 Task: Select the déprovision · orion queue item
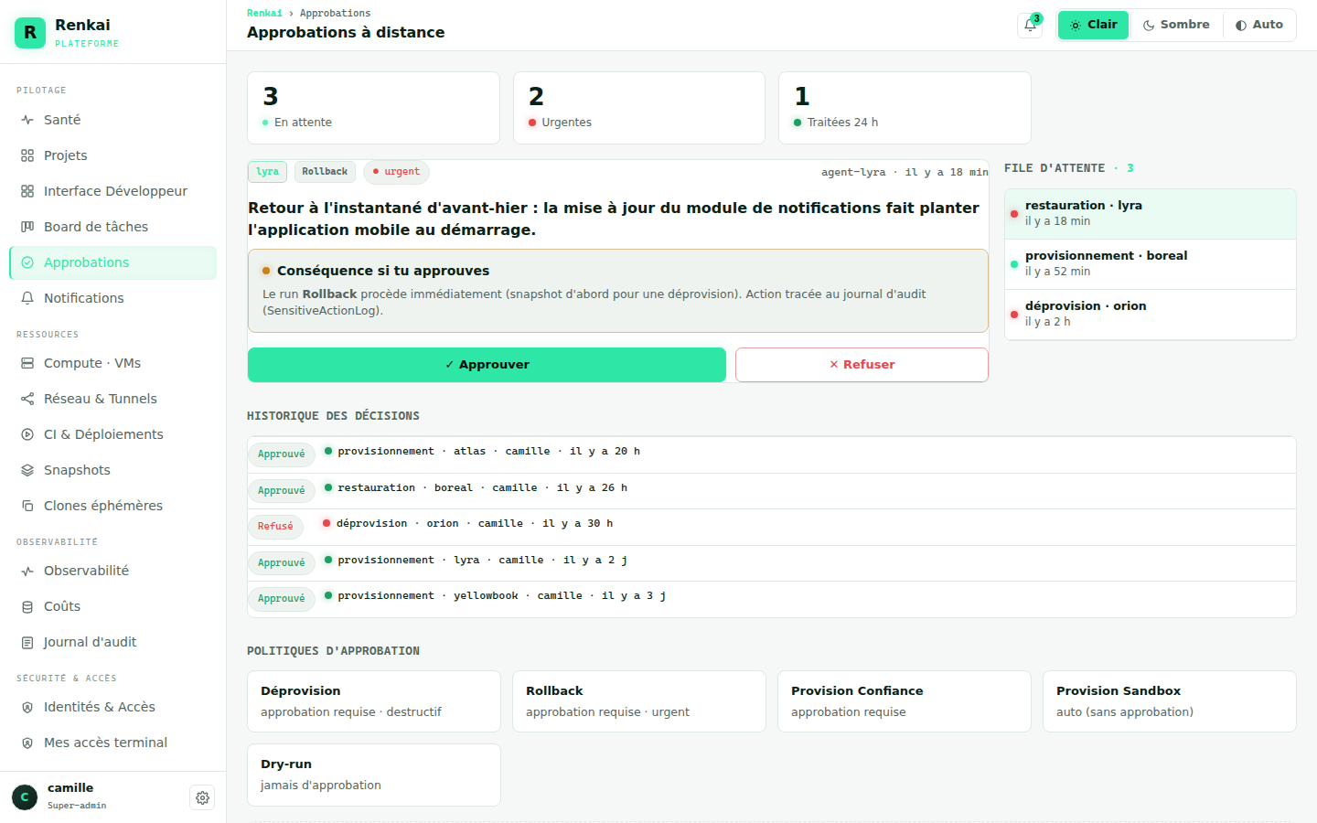click(1151, 315)
